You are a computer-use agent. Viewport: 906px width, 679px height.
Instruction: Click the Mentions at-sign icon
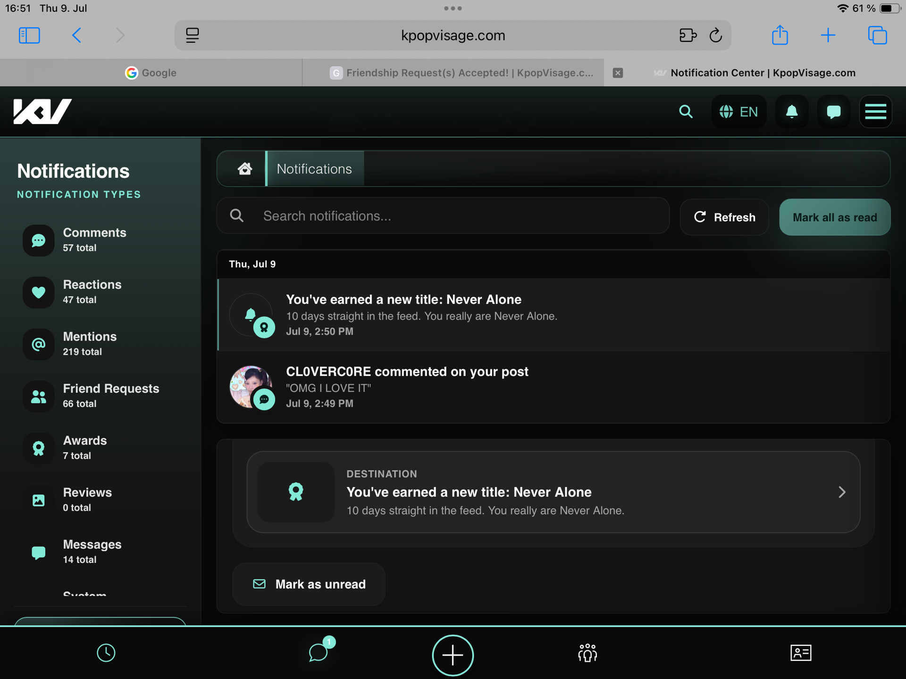click(x=39, y=344)
